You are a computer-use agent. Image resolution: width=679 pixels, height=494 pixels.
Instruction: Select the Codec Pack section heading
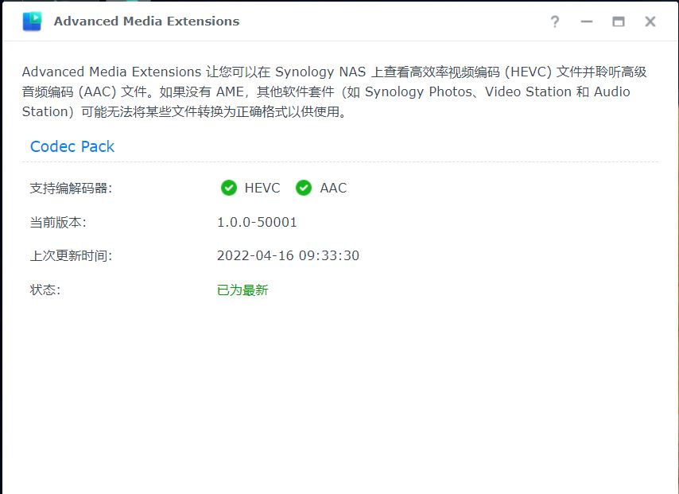tap(72, 146)
